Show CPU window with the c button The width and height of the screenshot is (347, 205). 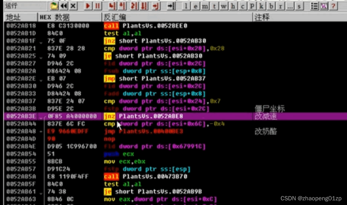242,6
